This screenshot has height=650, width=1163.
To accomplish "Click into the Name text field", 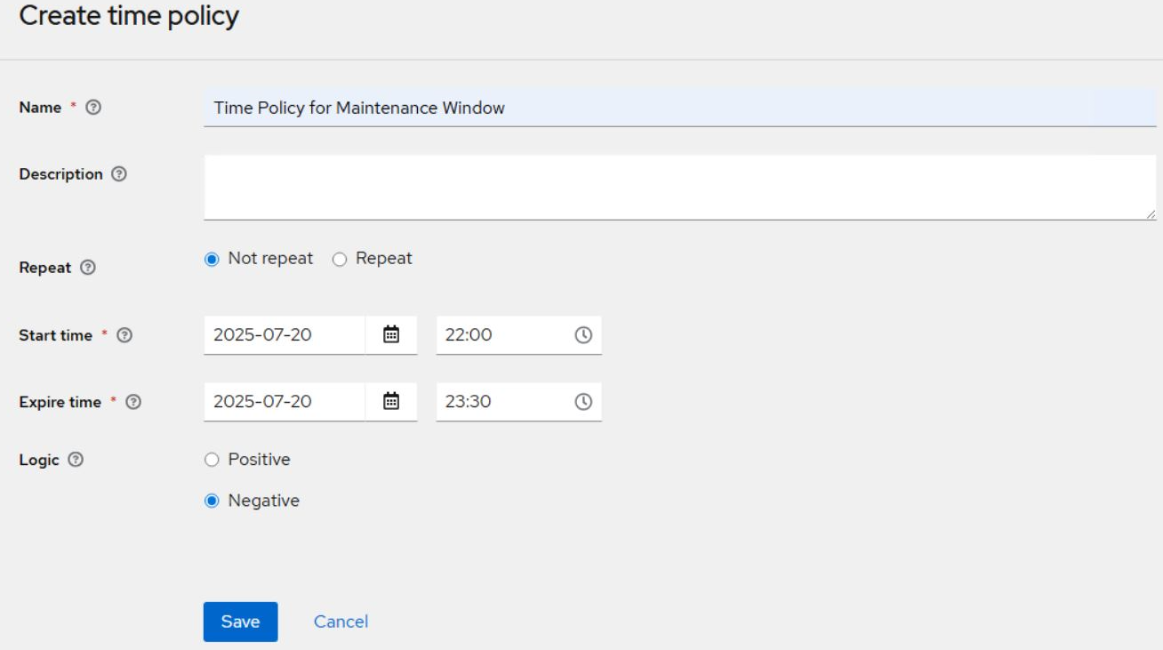I will click(x=679, y=108).
